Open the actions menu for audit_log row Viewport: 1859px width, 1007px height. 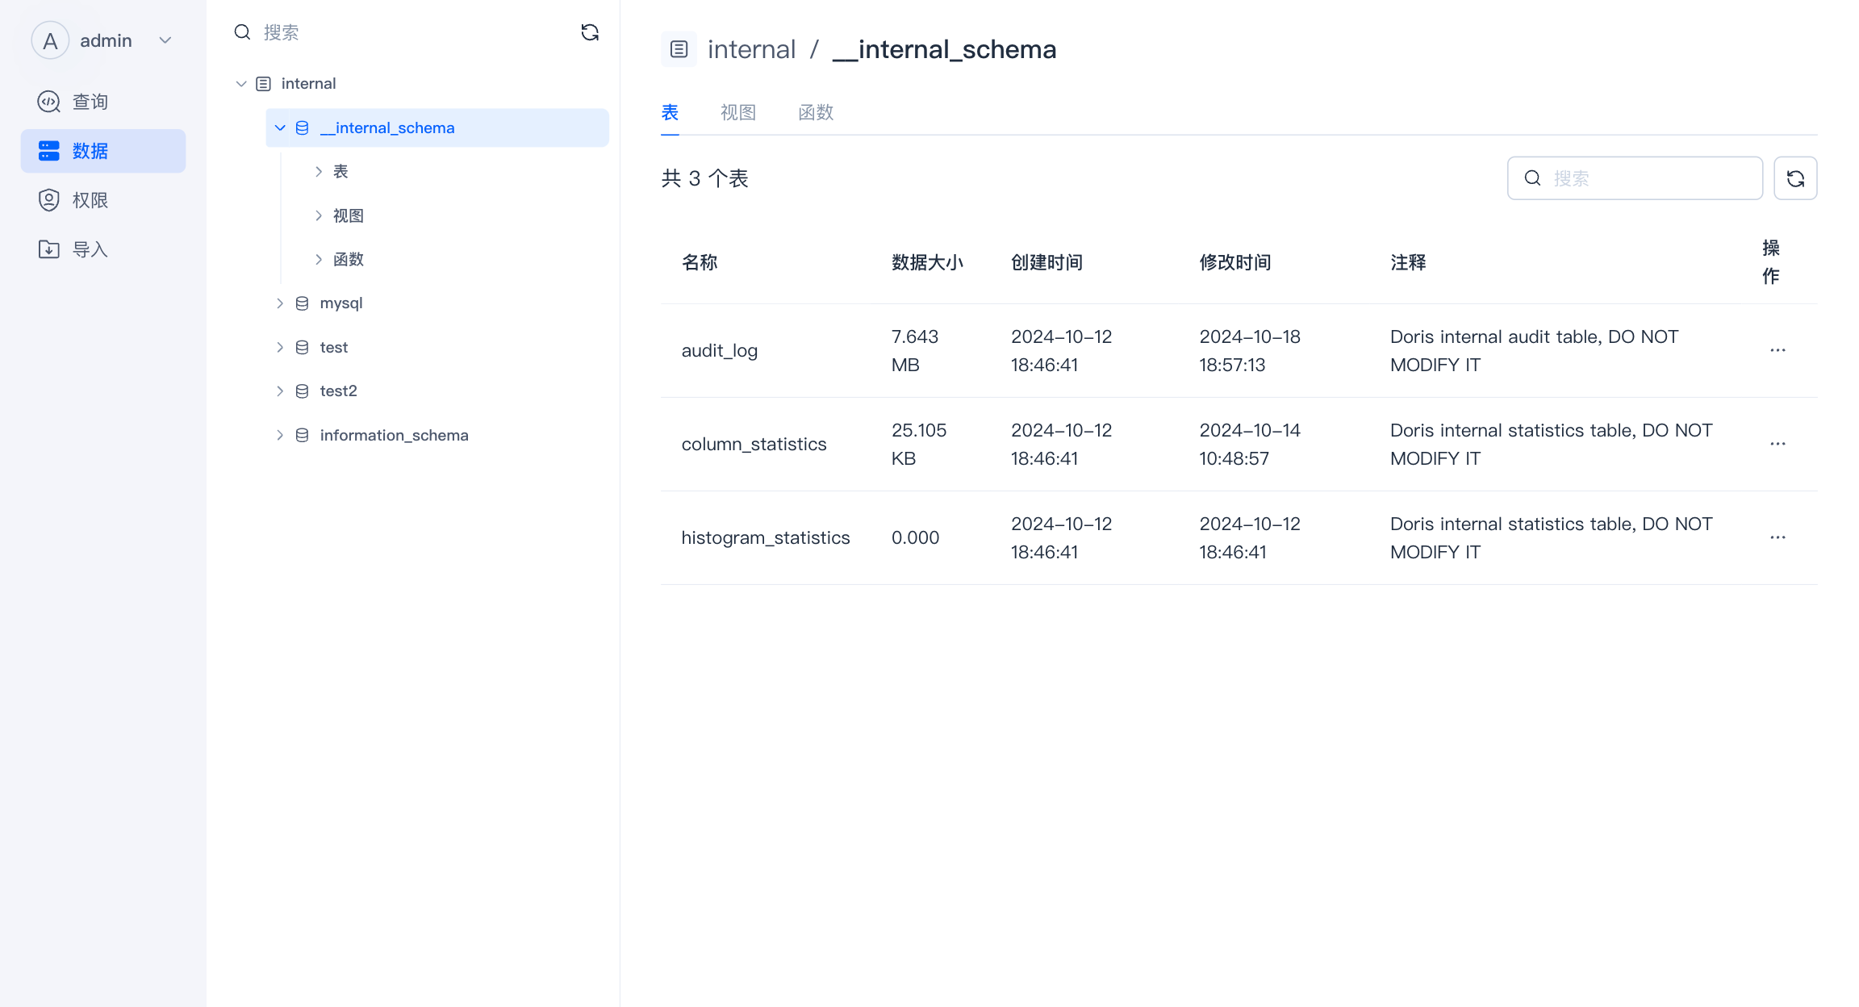pos(1778,350)
